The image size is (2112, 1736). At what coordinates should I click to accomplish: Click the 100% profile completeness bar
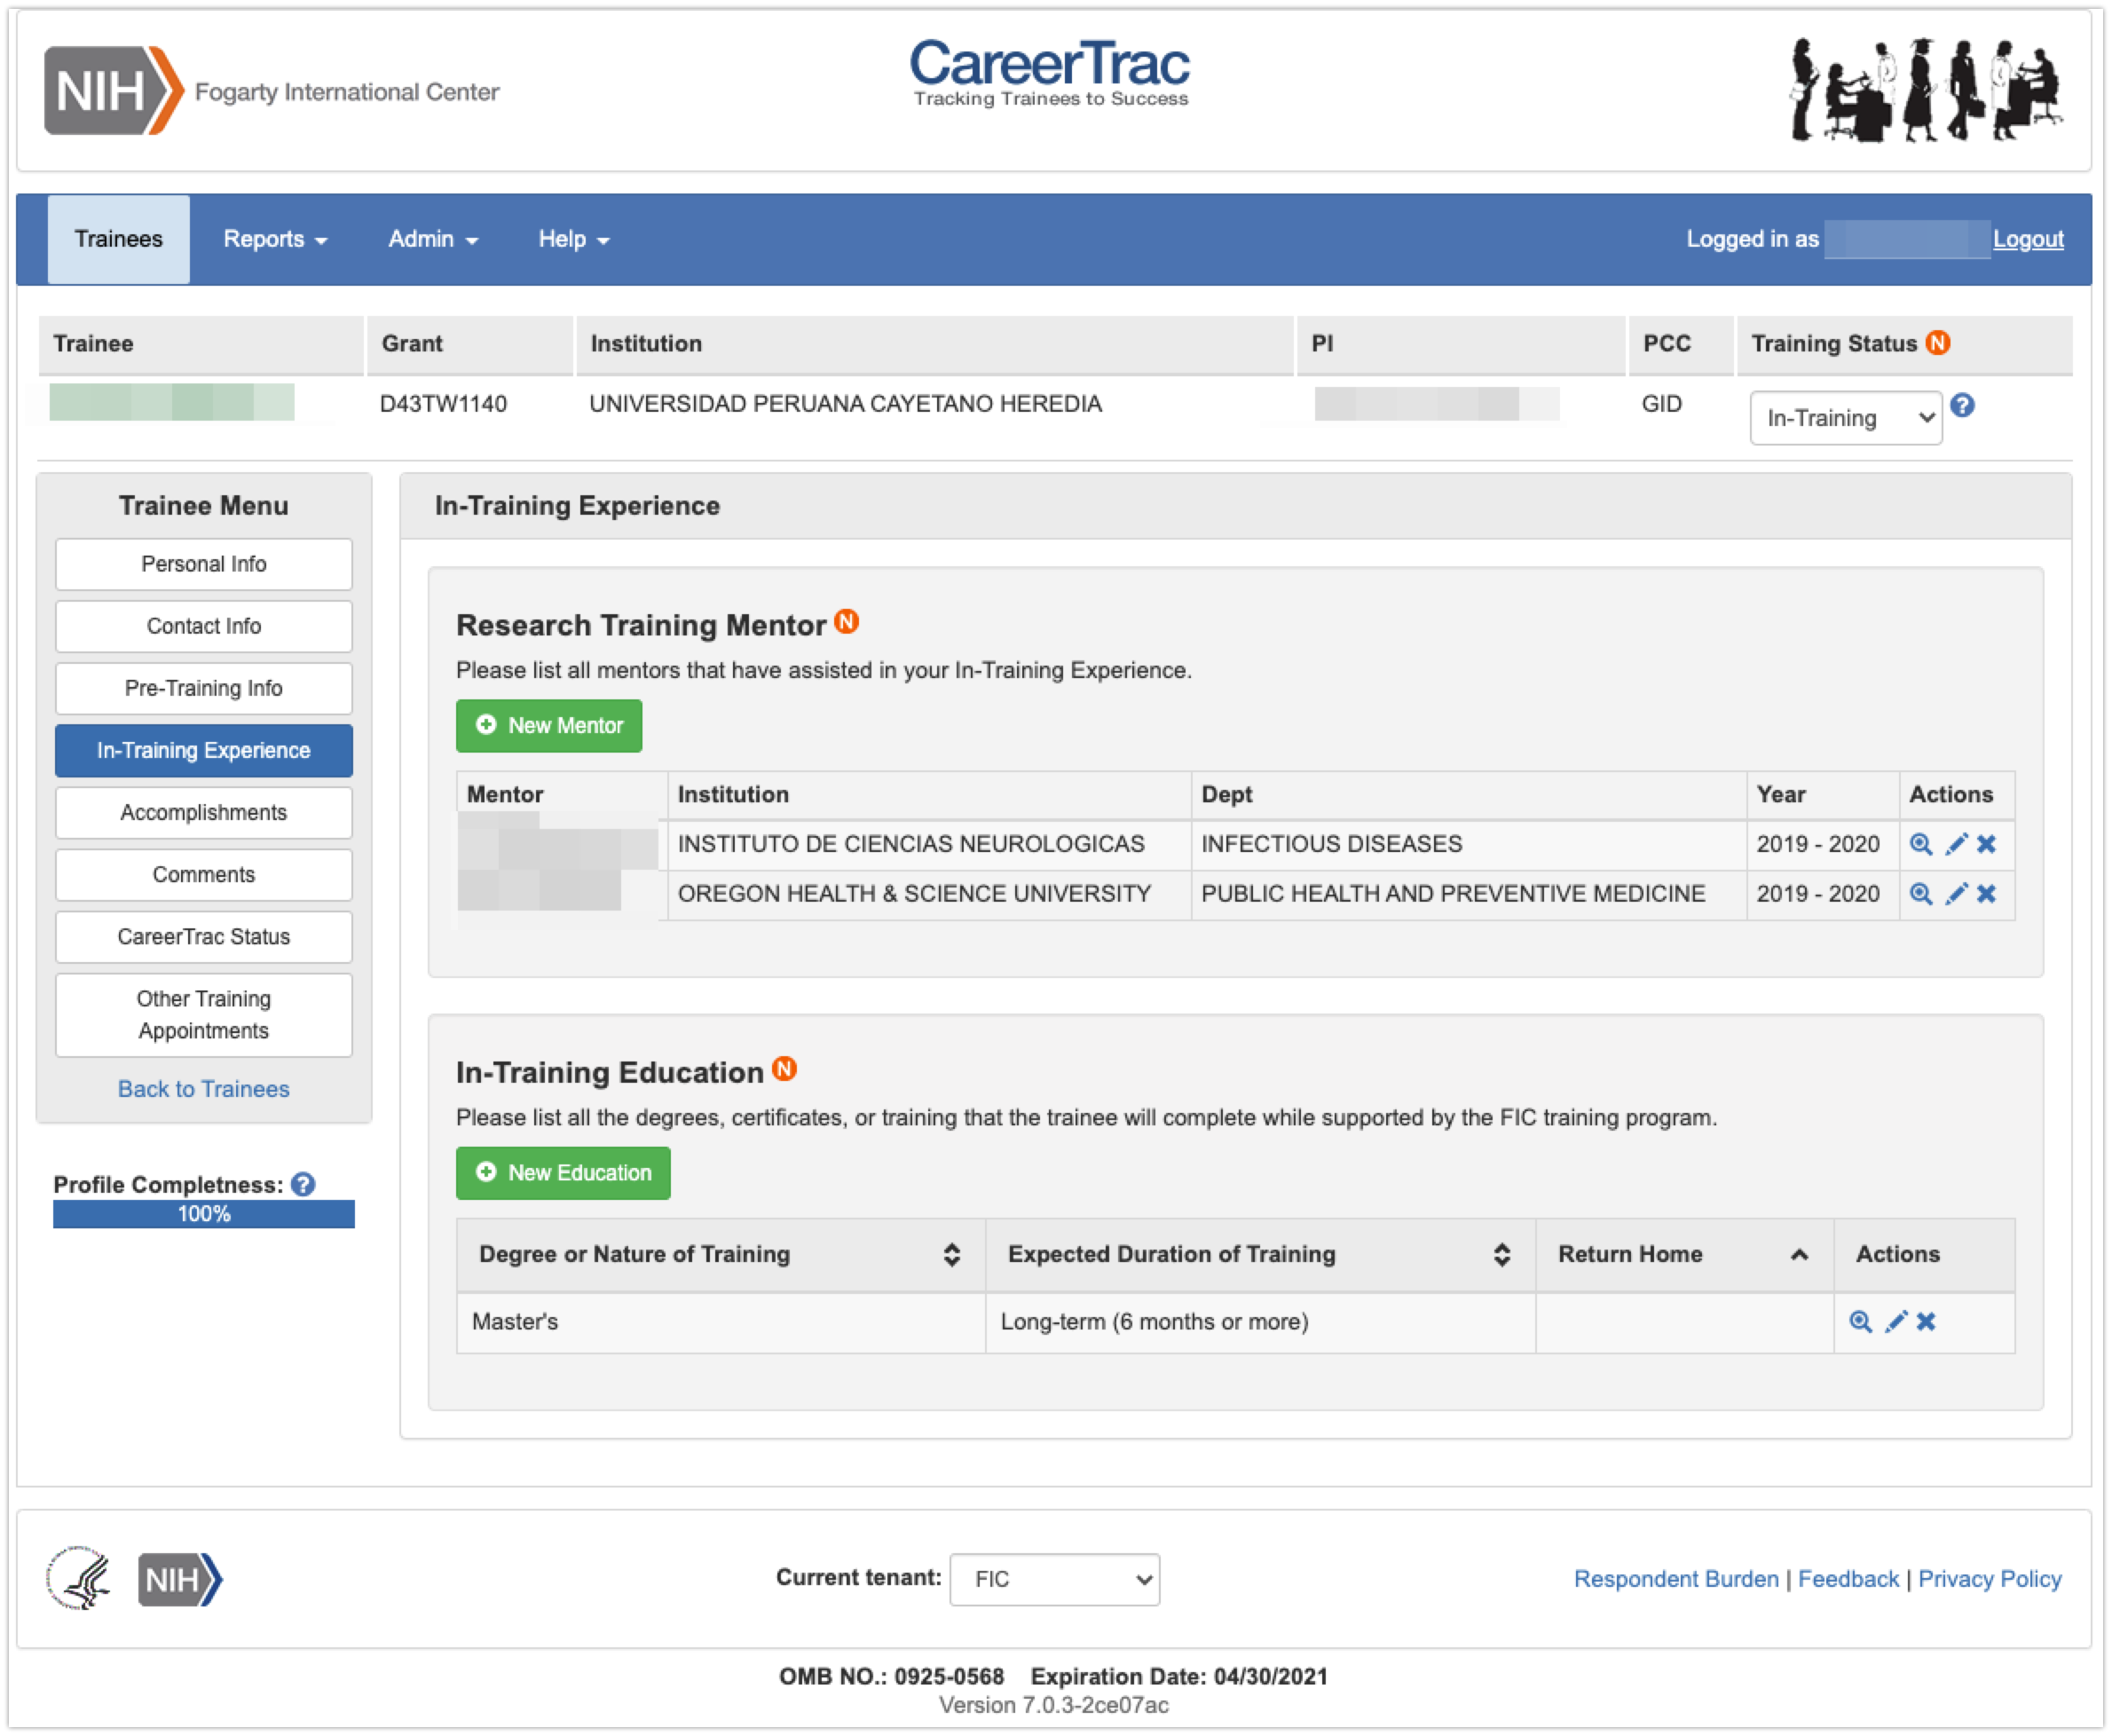point(204,1214)
